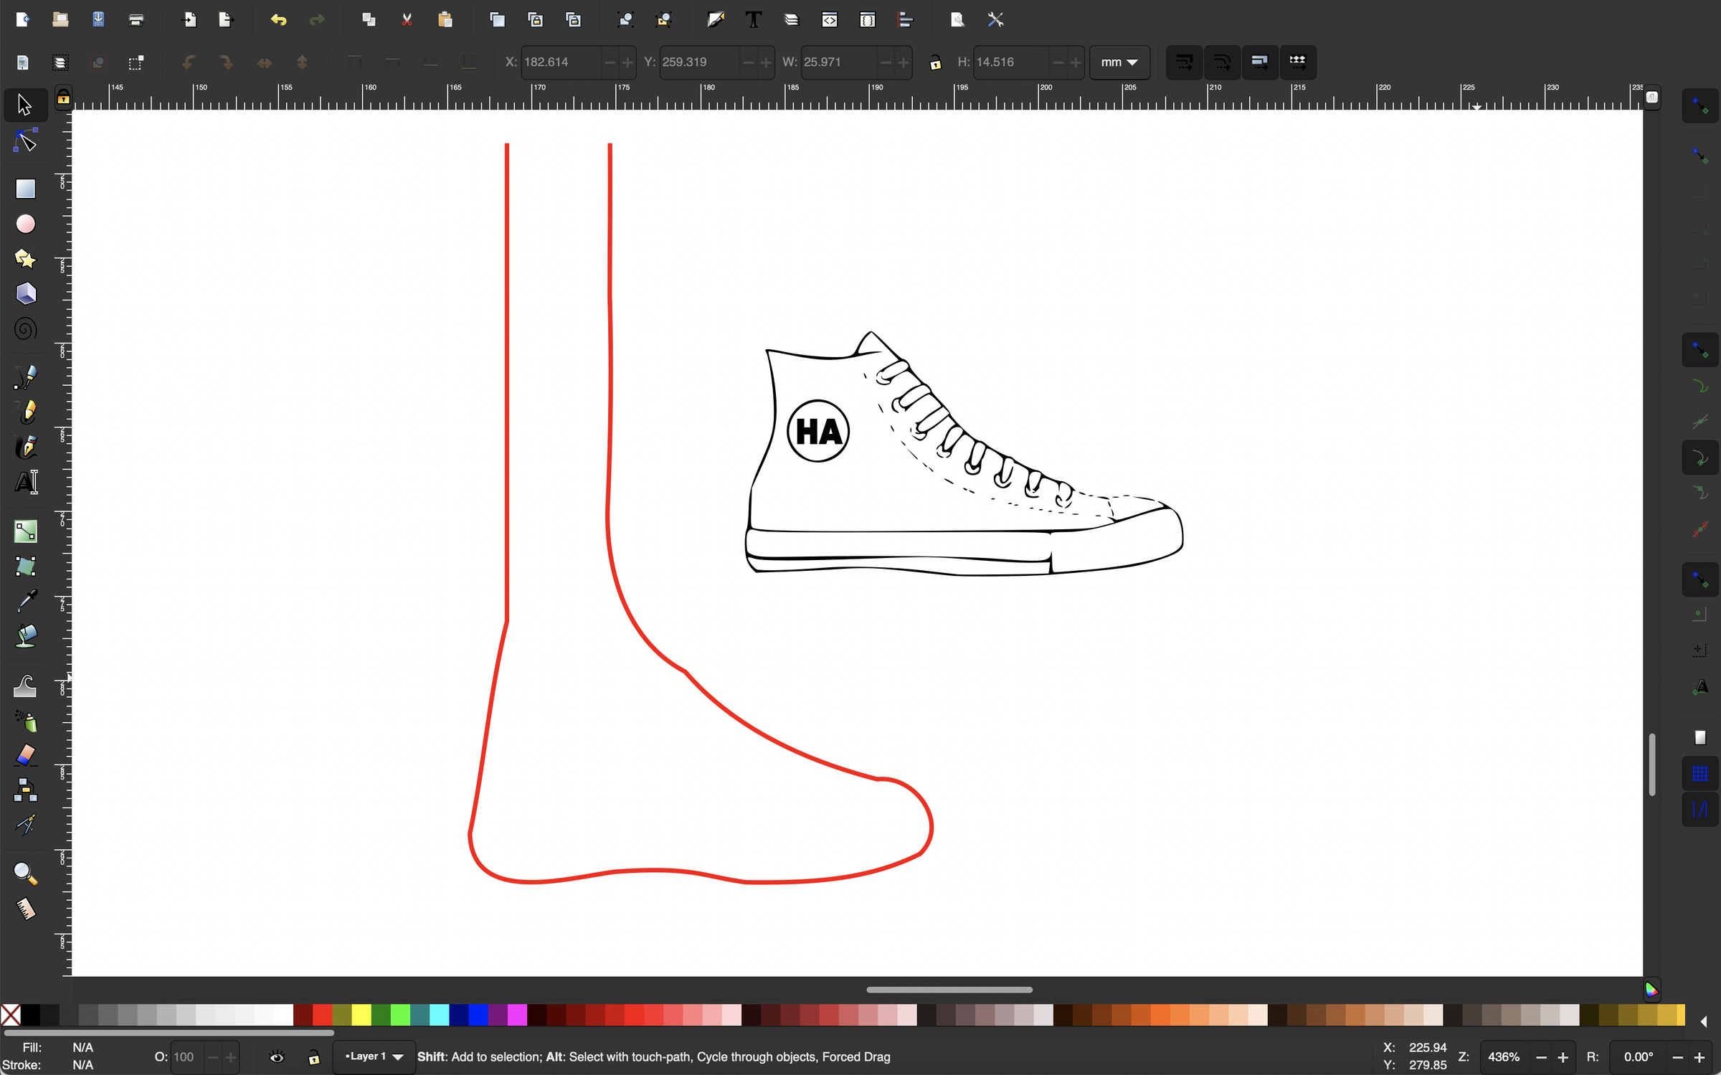Open the Text and Font dialog
1721x1075 pixels.
[x=754, y=20]
